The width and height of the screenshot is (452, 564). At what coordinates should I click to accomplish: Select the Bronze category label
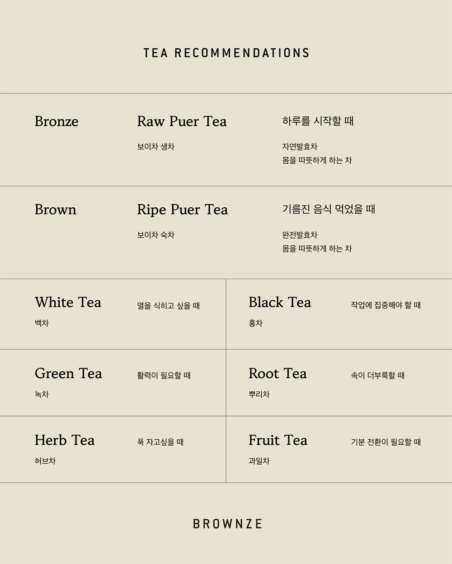56,121
